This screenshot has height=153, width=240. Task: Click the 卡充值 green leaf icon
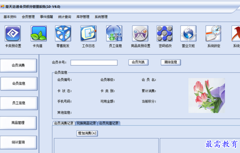[39, 33]
